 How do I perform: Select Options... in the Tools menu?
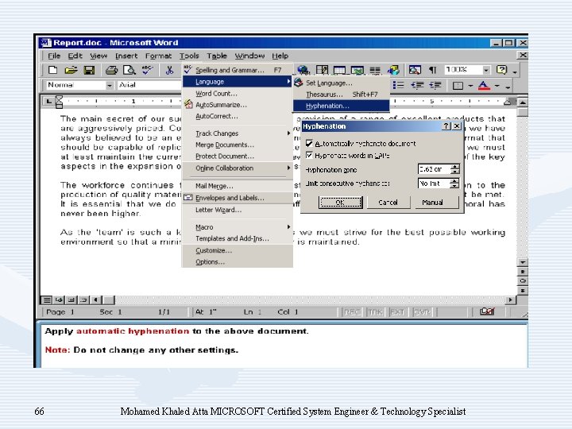(x=238, y=261)
